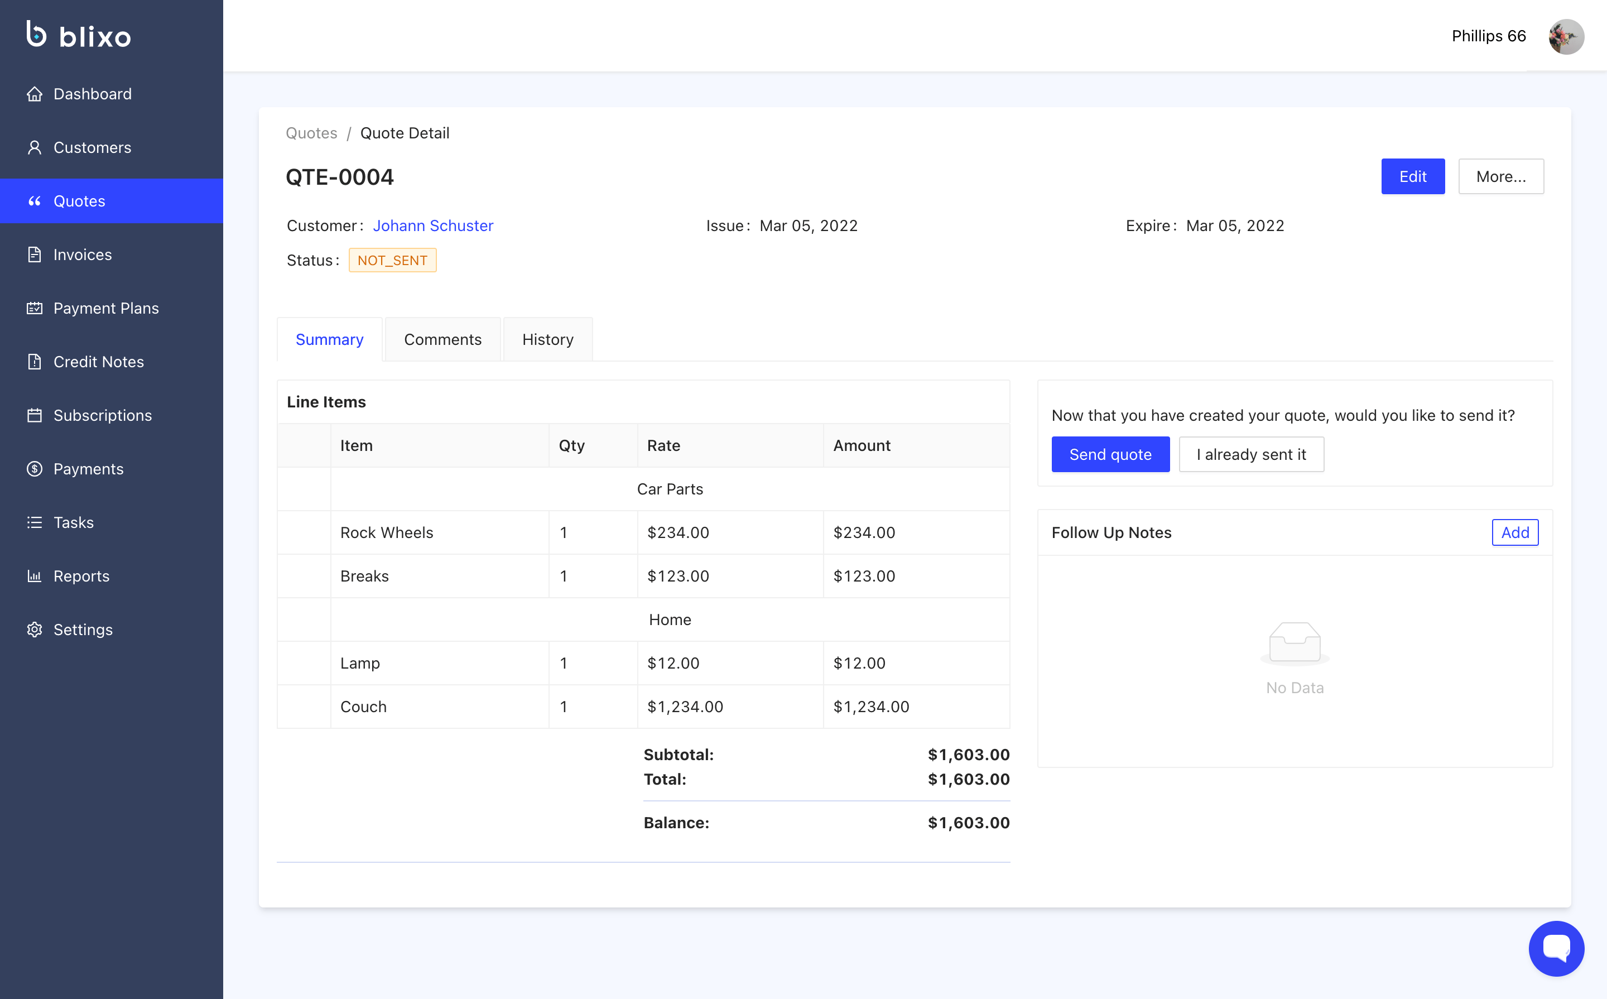The width and height of the screenshot is (1607, 999).
Task: Open the chat support bubble
Action: click(x=1556, y=948)
